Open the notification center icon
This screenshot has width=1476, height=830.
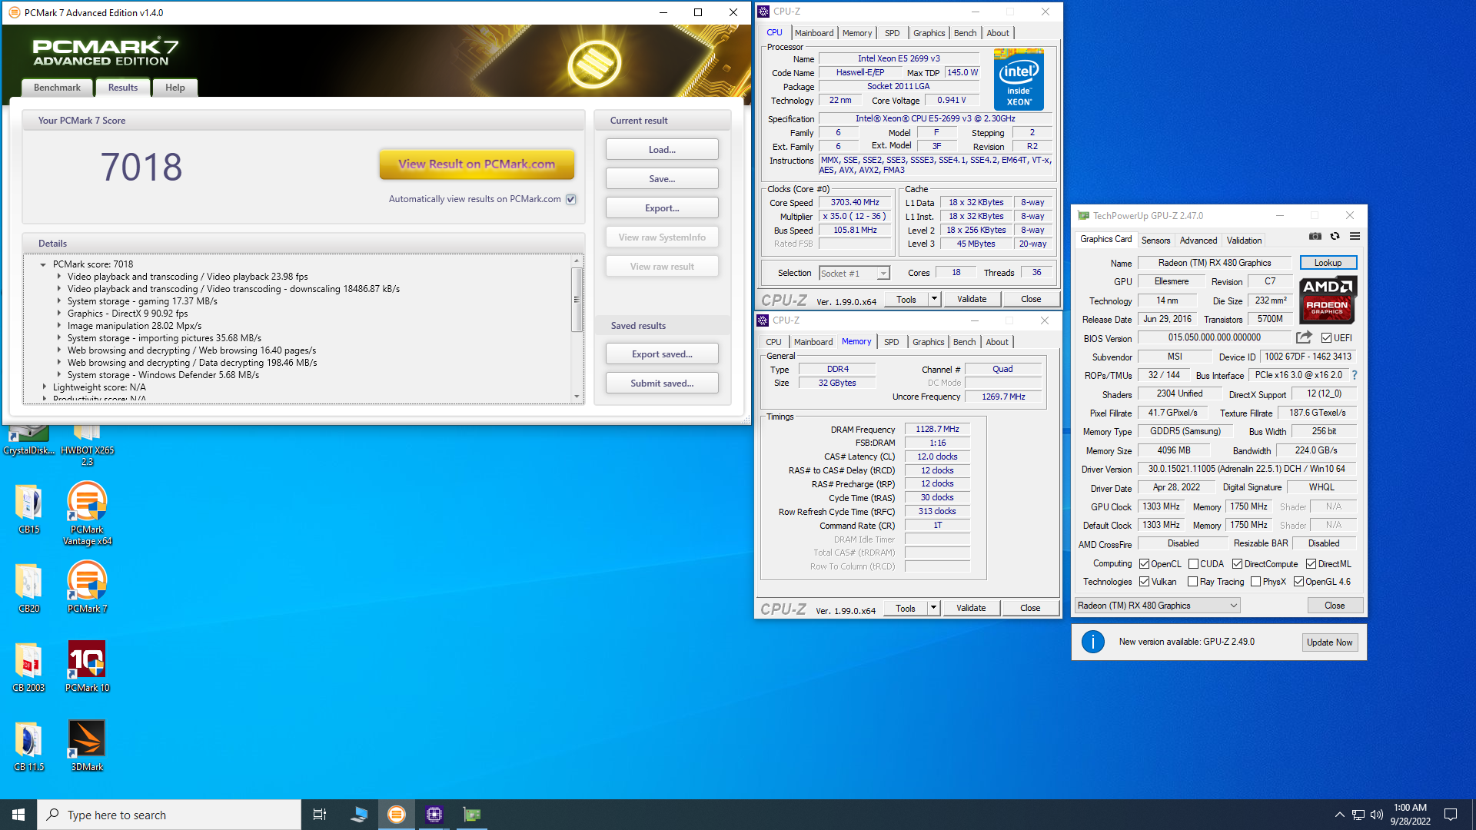click(1451, 815)
